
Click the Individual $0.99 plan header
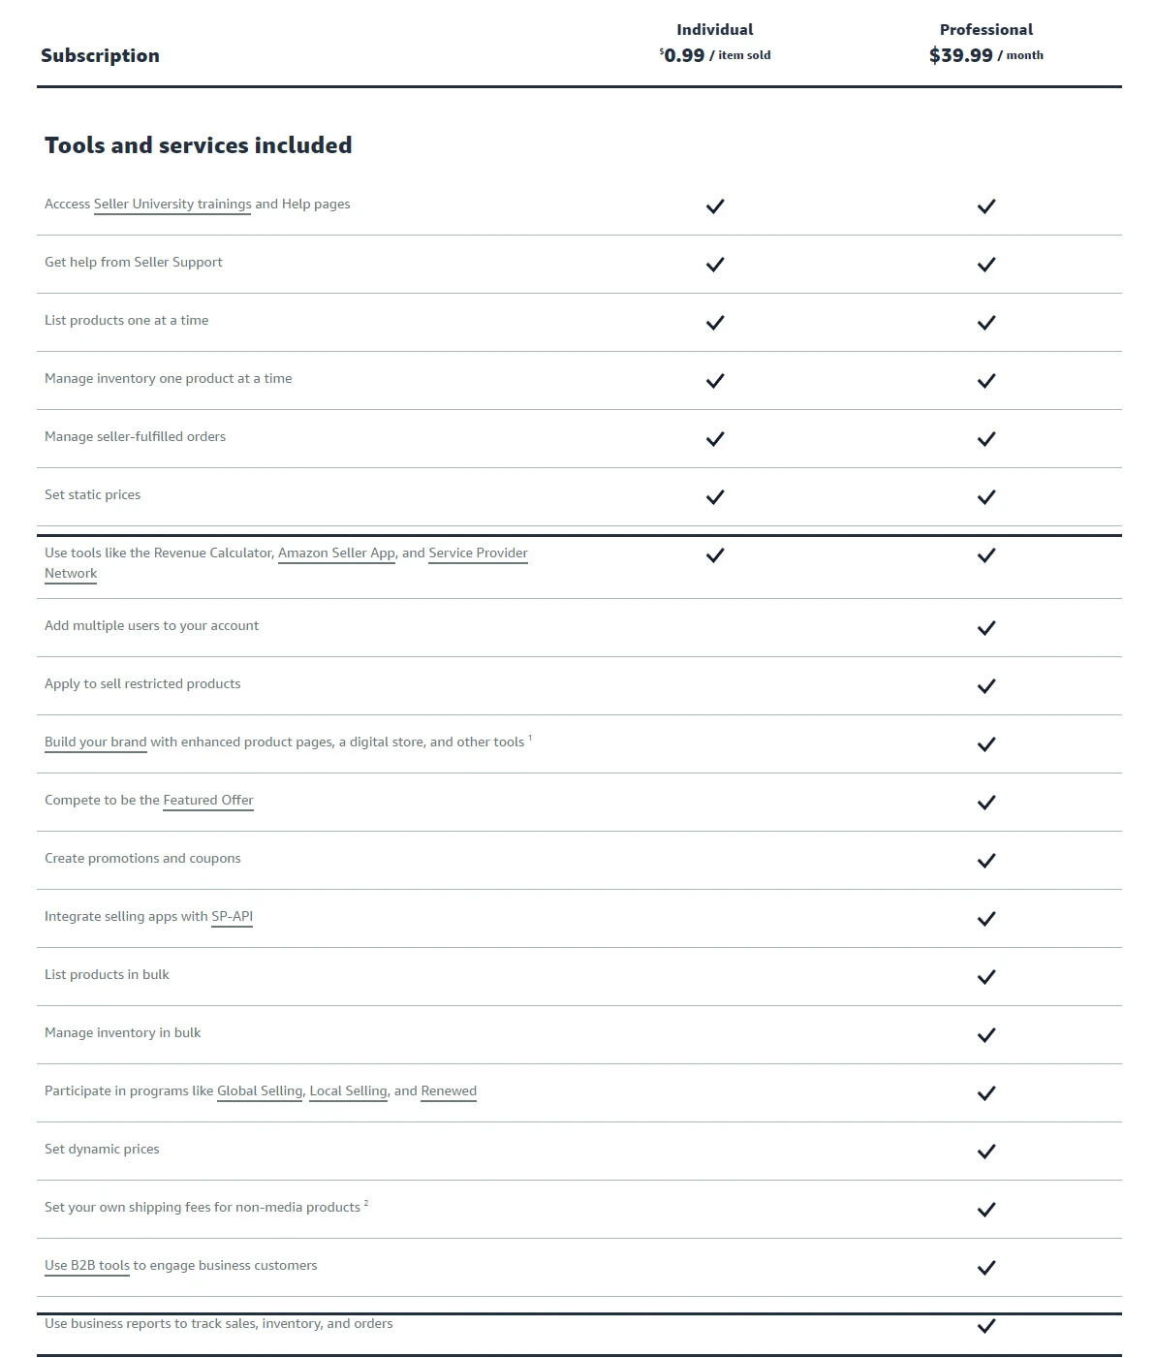pos(715,44)
